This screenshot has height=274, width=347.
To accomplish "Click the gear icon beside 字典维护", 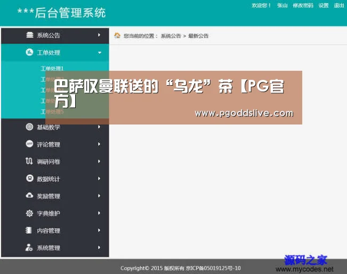I will [29, 213].
